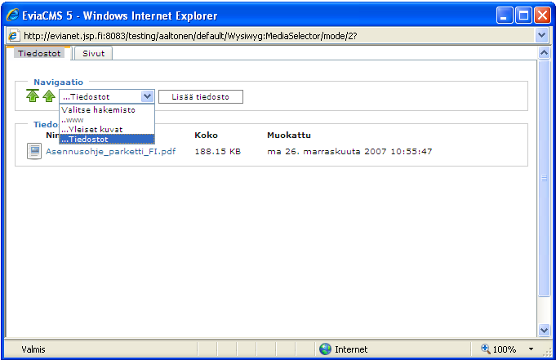
Task: Click the directory dropdown arrow button
Action: [147, 96]
